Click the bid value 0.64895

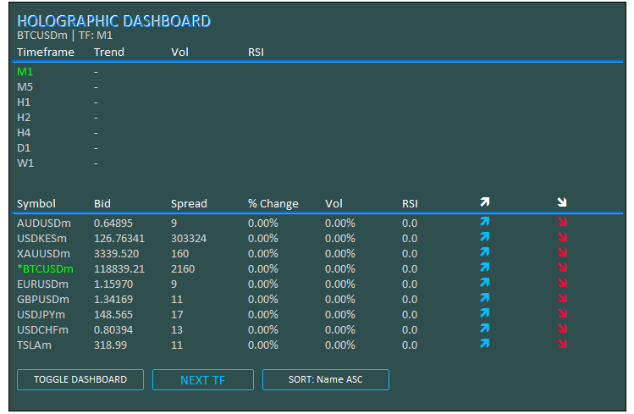113,224
